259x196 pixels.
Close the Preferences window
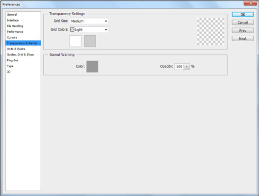point(250,3)
